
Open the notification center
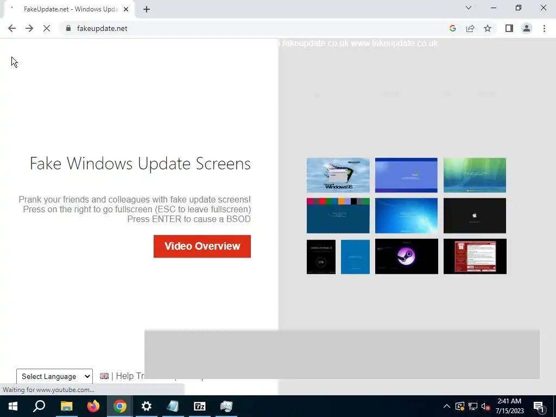pyautogui.click(x=539, y=406)
